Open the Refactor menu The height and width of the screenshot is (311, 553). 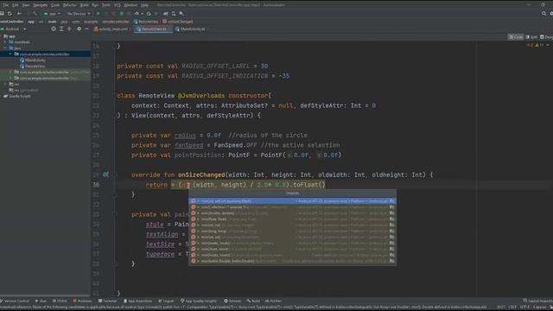coord(69,5)
